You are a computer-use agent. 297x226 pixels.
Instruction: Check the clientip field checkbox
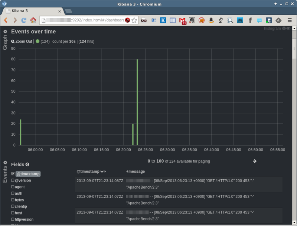tap(13, 206)
